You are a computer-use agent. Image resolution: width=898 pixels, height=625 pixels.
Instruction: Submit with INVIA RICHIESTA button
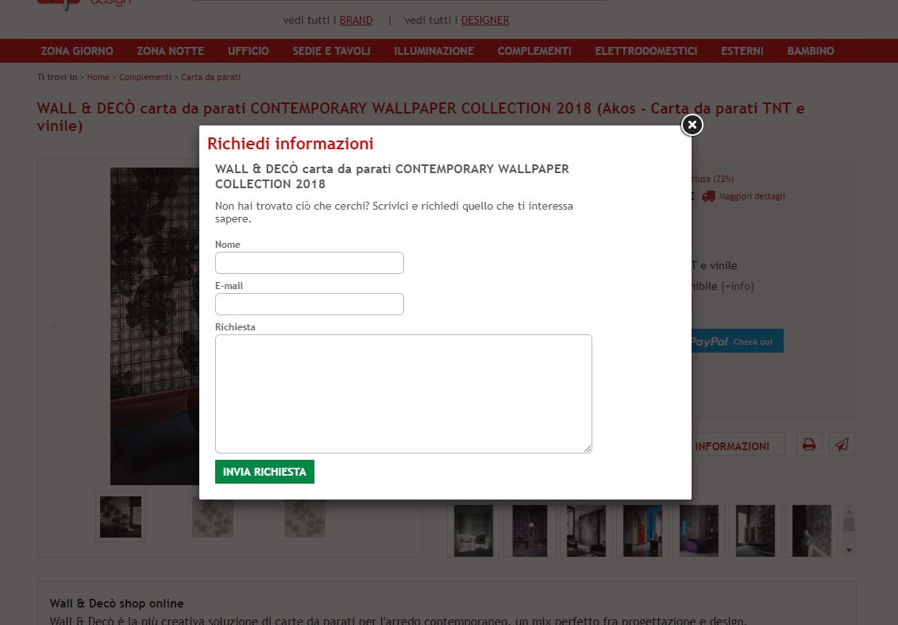(x=264, y=472)
